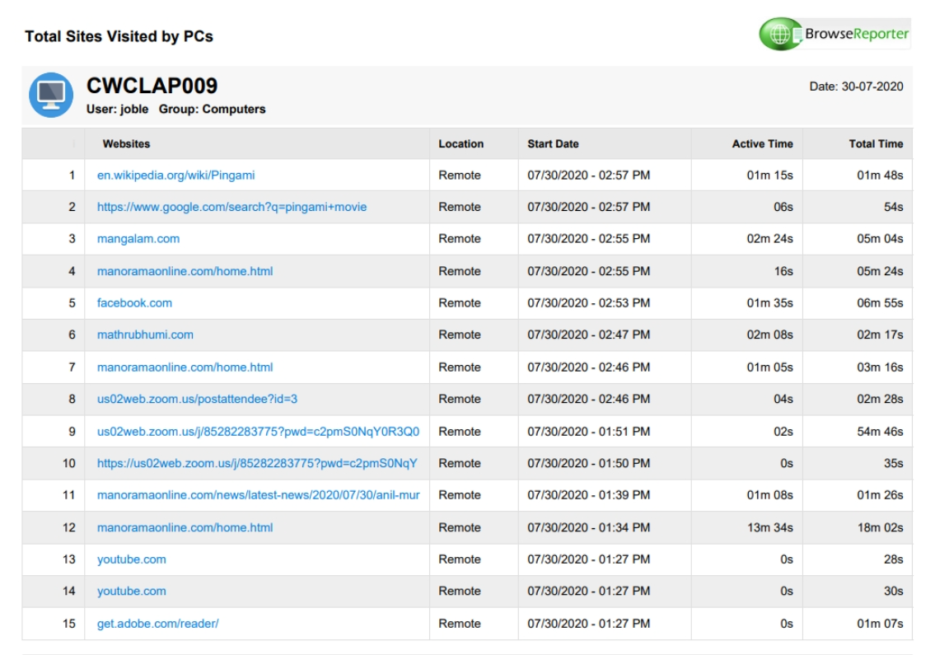Open the manoramaonline.com latest-news link in row 11
This screenshot has height=655, width=935.
258,495
